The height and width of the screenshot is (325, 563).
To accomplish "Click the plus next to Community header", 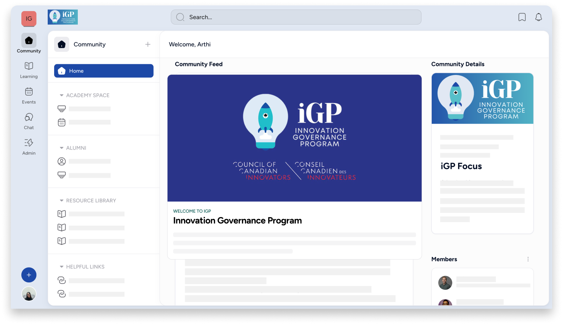I will (148, 44).
